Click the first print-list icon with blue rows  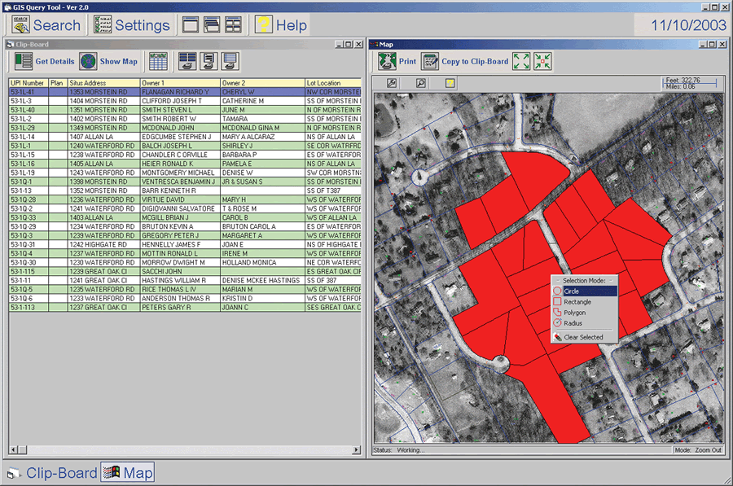(187, 61)
